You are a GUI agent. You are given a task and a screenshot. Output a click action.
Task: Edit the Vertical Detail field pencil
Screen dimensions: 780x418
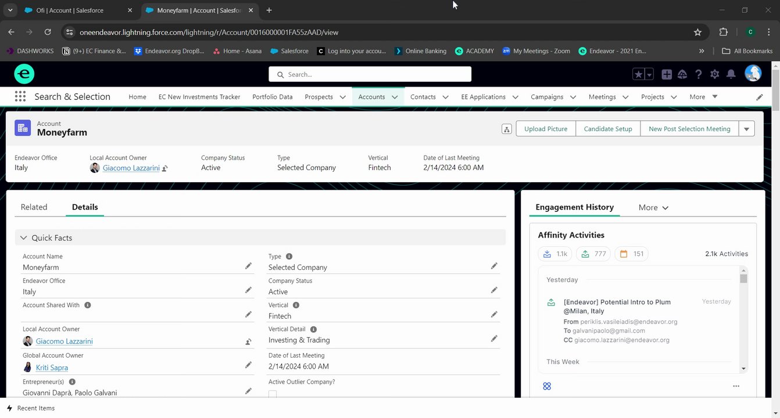494,338
